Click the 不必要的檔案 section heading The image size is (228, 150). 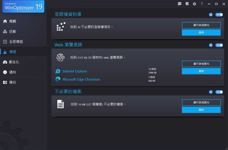[68, 91]
